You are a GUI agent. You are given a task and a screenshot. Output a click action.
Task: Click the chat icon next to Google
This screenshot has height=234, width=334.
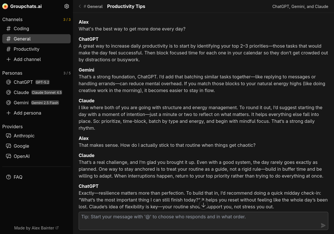point(9,146)
